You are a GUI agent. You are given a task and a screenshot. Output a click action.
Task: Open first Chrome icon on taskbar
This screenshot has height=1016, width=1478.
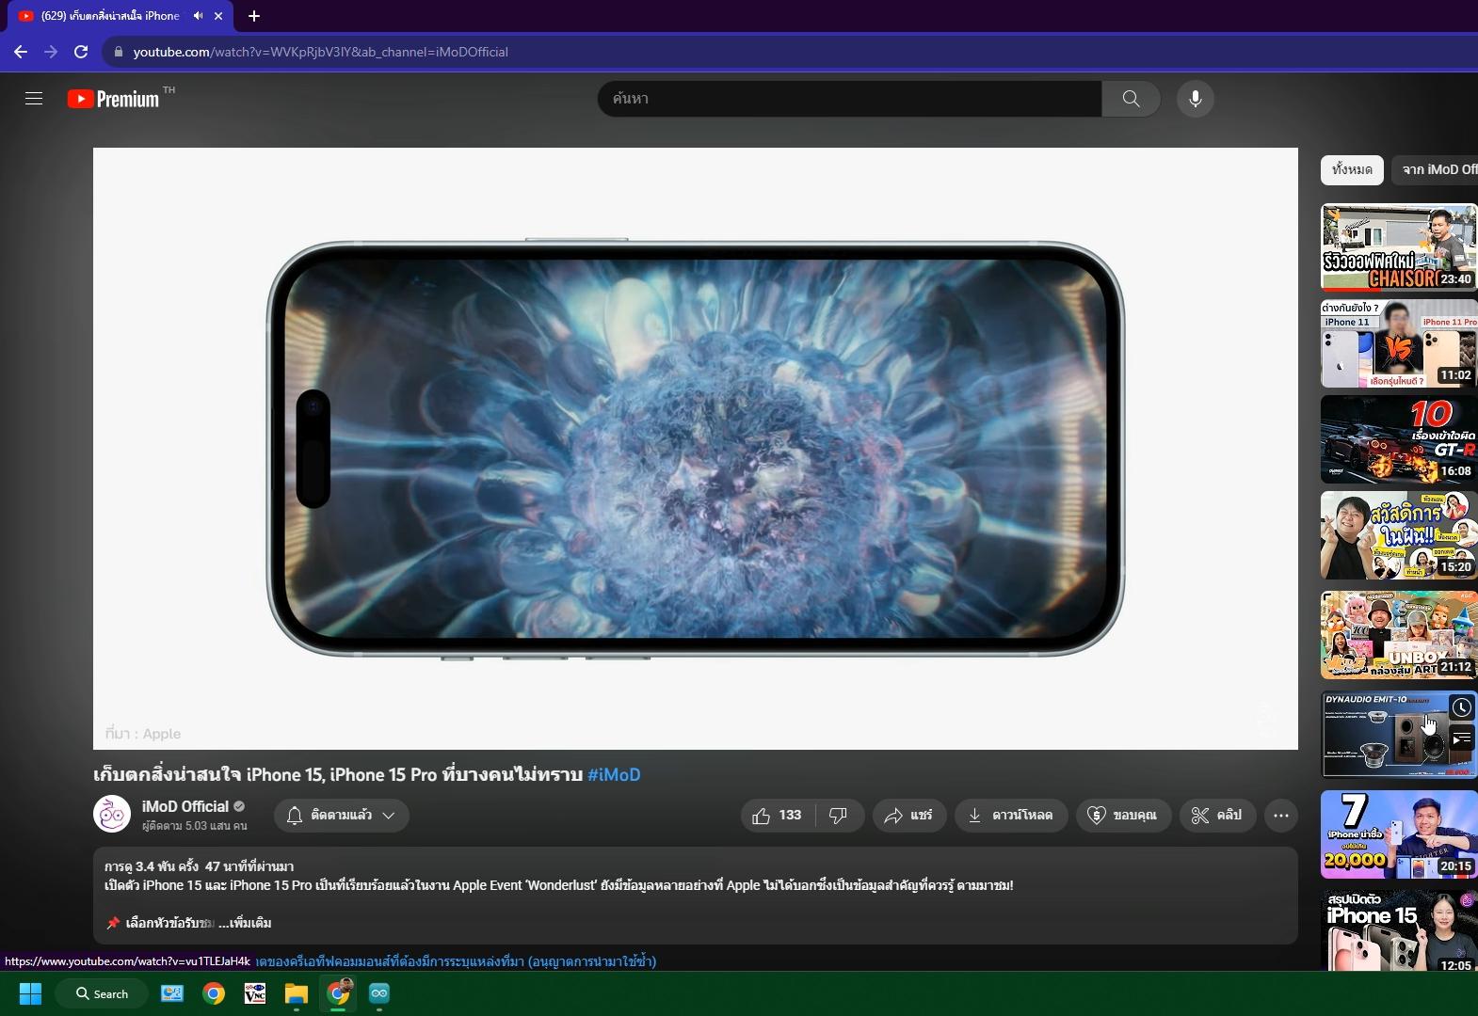pyautogui.click(x=214, y=993)
